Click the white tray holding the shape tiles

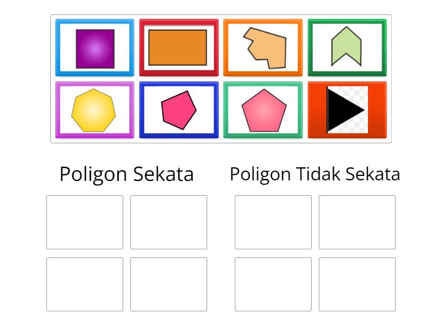click(x=221, y=79)
